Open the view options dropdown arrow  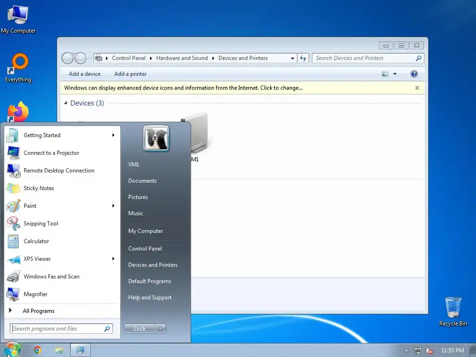pos(395,74)
